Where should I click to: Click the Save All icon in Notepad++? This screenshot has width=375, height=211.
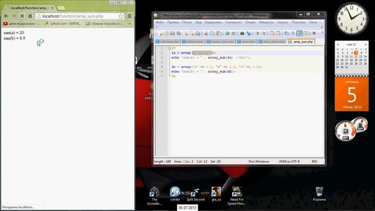(x=179, y=33)
